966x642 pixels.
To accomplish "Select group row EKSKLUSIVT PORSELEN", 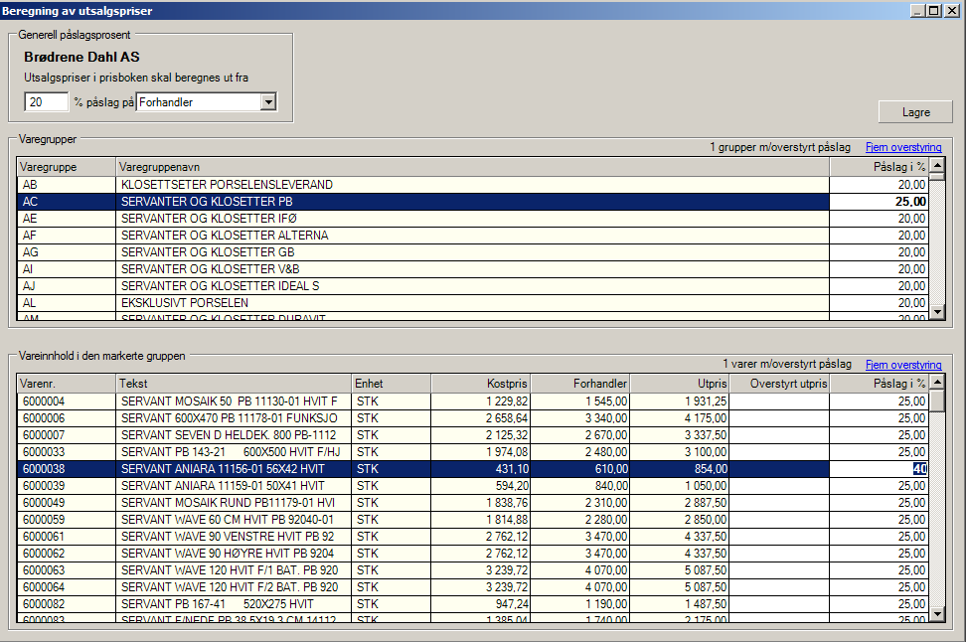I will (x=472, y=303).
